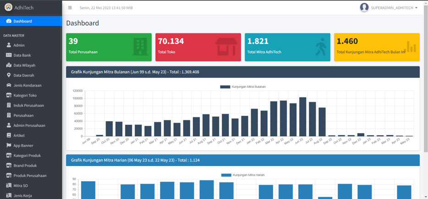This screenshot has height=199, width=428.
Task: Click the superadmin profile avatar icon
Action: 364,8
